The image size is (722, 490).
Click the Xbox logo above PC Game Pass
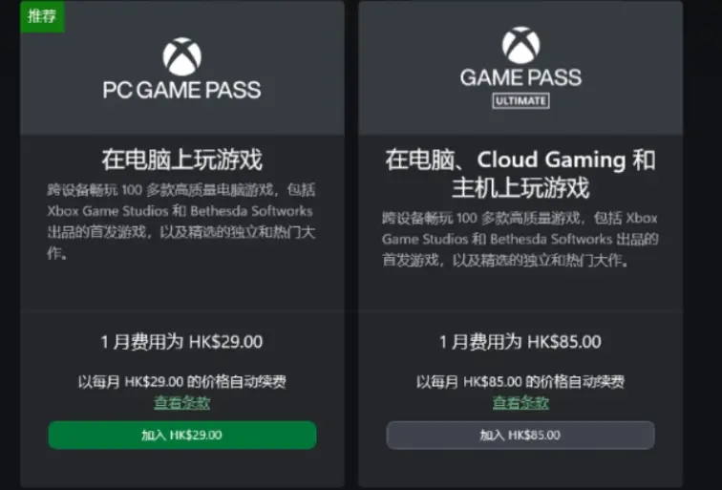pos(181,56)
